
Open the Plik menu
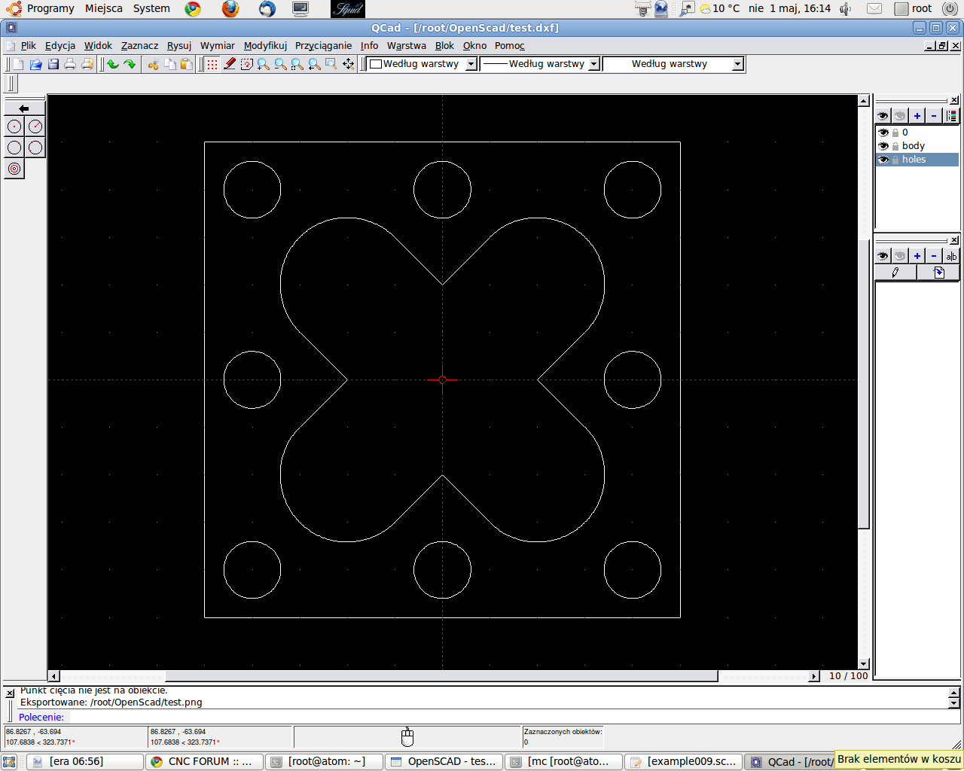pyautogui.click(x=29, y=46)
